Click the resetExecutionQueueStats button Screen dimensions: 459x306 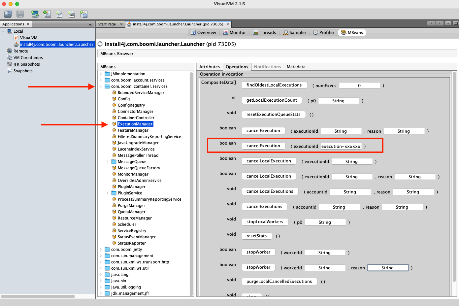[x=273, y=115]
